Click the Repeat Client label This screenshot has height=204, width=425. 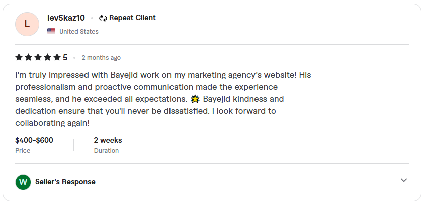pos(132,18)
